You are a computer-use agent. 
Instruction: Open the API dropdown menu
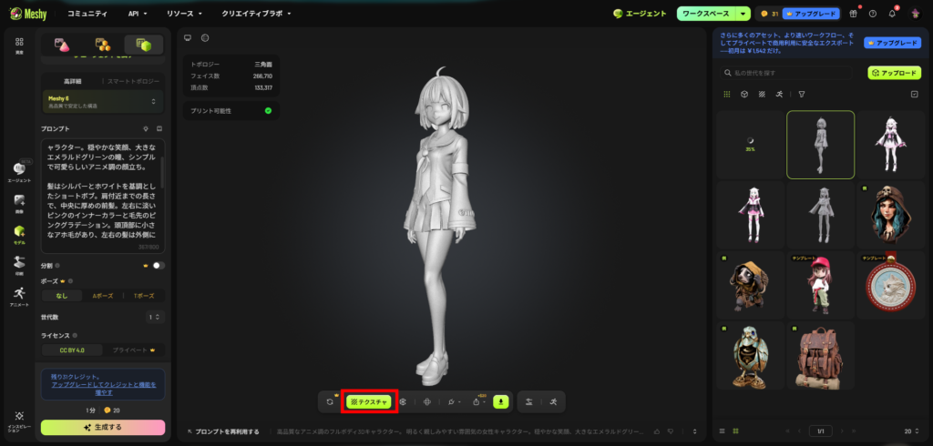point(138,13)
